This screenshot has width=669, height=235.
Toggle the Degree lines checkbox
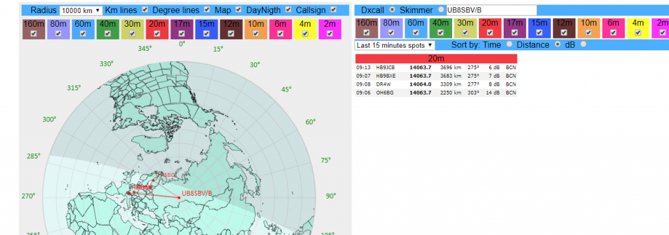[x=207, y=9]
